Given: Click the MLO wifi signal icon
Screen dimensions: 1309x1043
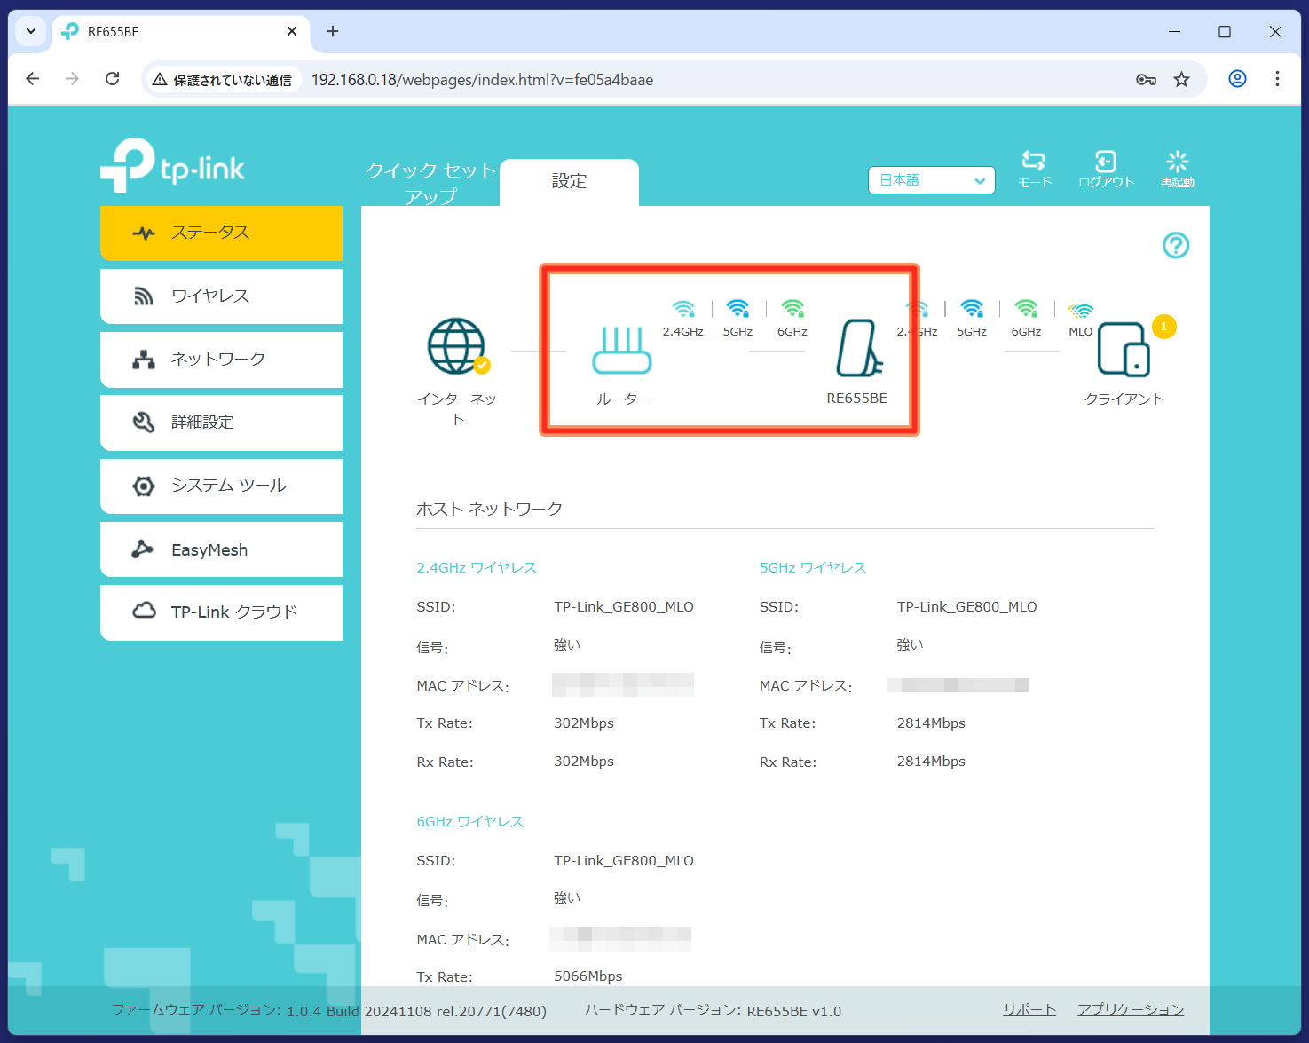Looking at the screenshot, I should 1080,310.
